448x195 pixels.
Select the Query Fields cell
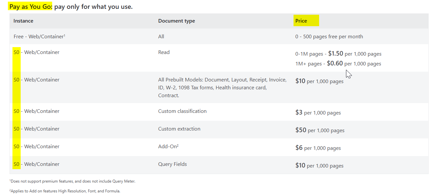pyautogui.click(x=173, y=164)
